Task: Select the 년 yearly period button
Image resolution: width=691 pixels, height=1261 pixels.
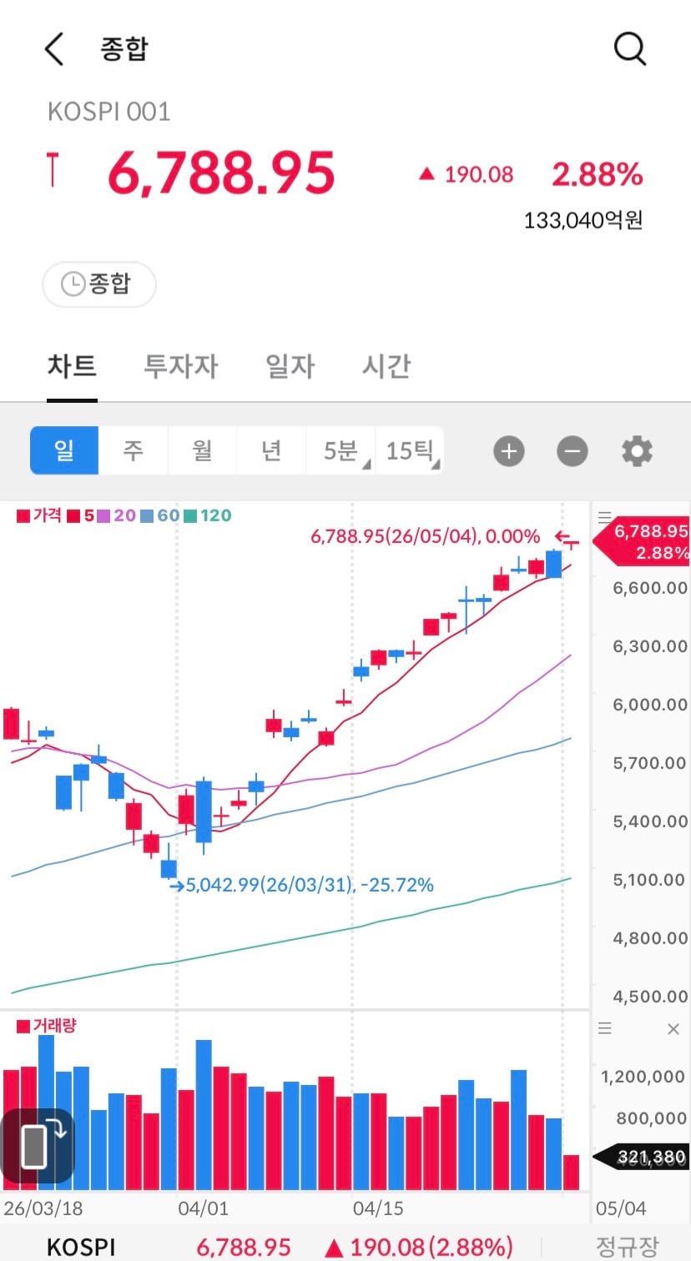Action: tap(271, 450)
